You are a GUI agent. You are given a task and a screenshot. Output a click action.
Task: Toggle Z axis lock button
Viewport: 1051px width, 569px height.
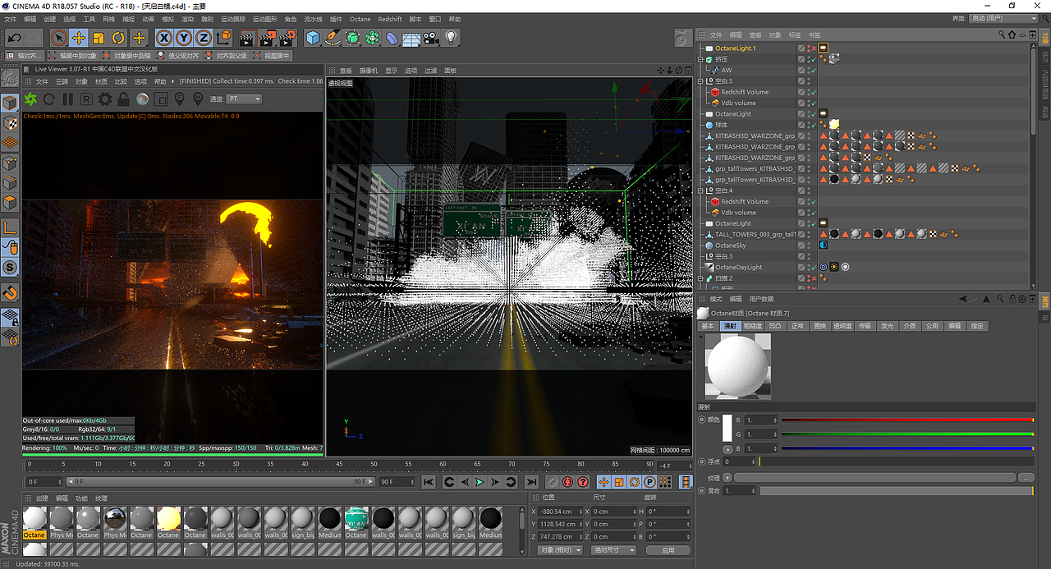tap(203, 38)
